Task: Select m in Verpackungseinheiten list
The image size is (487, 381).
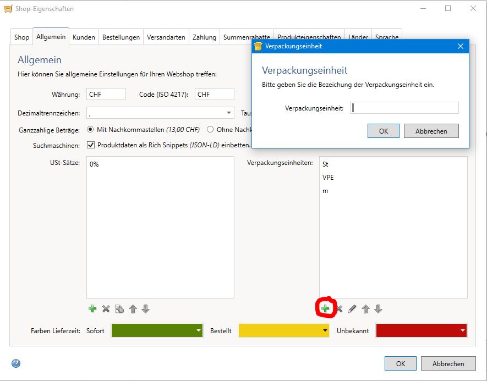Action: coord(393,191)
